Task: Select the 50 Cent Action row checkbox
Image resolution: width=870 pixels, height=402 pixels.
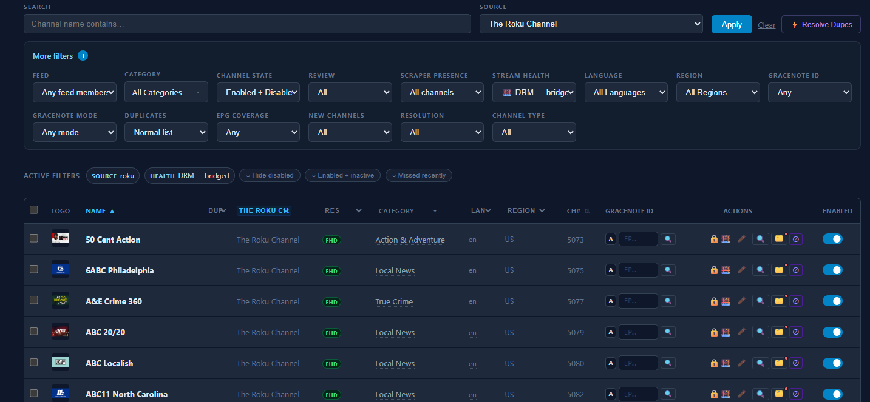Action: [34, 238]
